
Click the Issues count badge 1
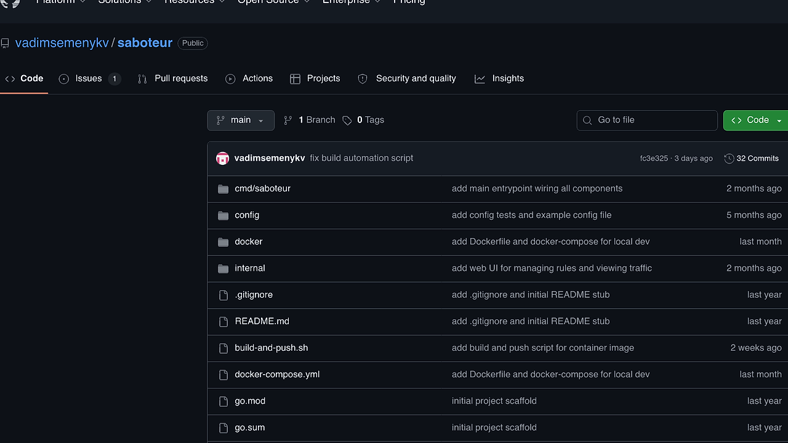click(114, 79)
